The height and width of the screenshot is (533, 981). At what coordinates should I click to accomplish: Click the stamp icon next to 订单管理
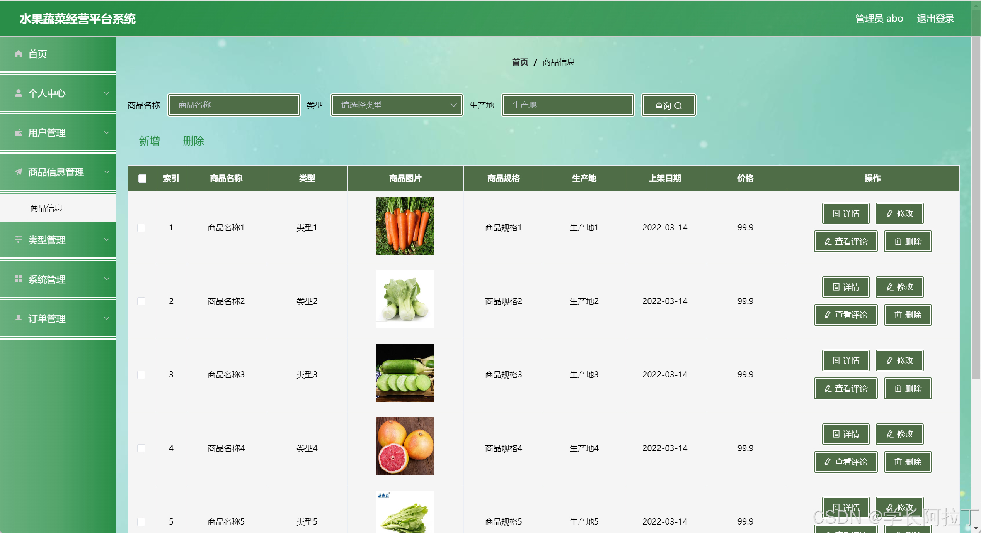18,318
